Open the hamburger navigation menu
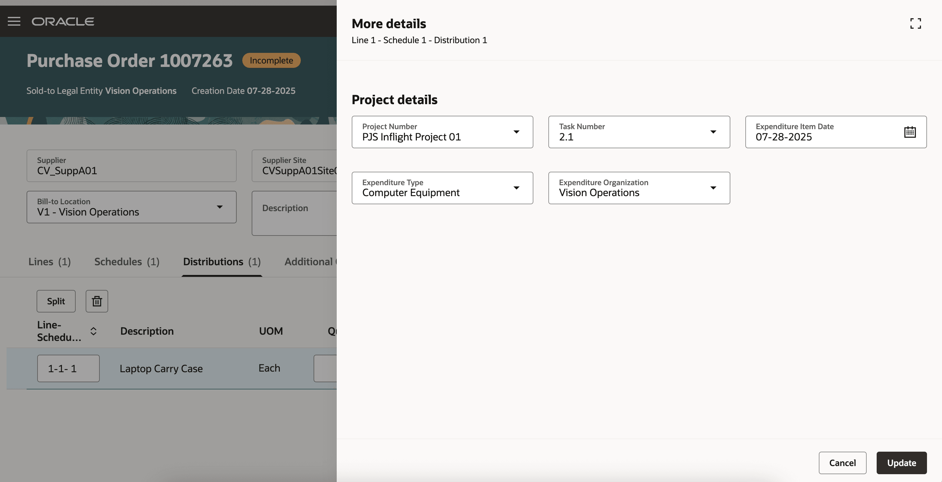 tap(14, 21)
